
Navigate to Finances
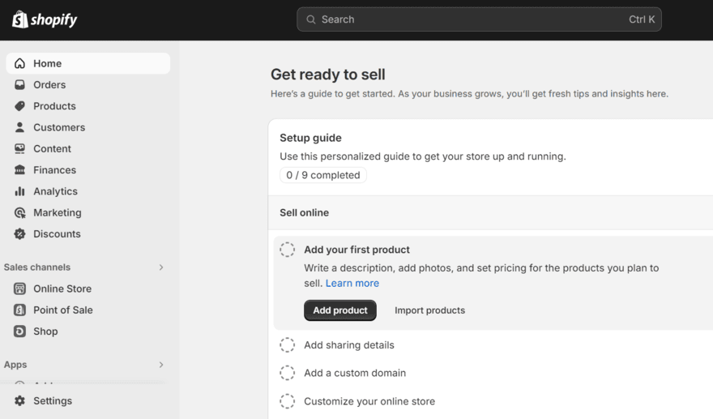point(88,169)
